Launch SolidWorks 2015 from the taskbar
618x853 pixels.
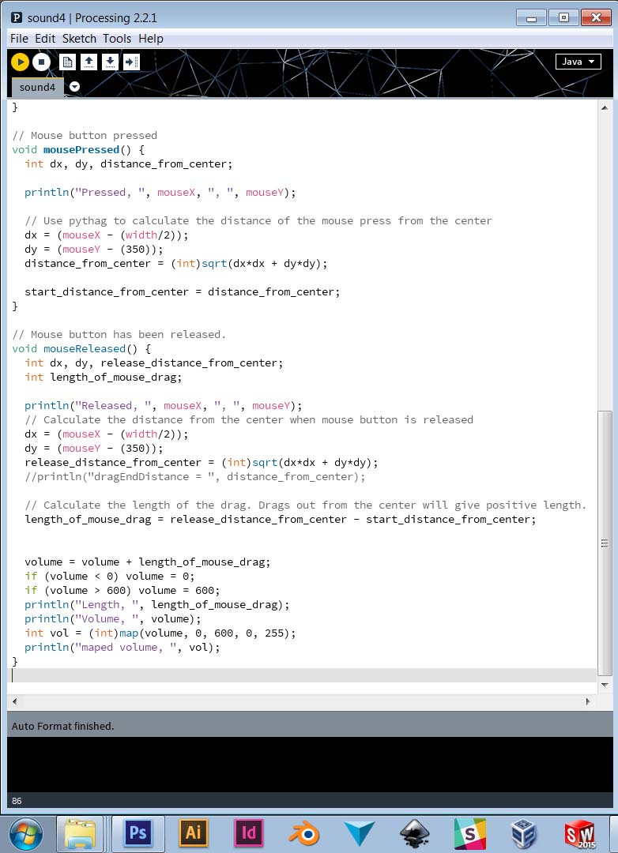click(580, 834)
